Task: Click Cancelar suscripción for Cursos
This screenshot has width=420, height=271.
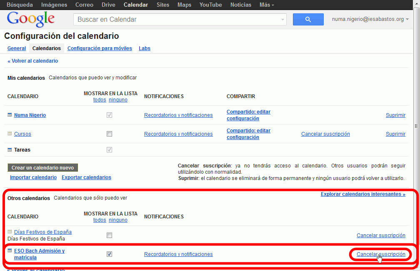Action: click(x=325, y=134)
